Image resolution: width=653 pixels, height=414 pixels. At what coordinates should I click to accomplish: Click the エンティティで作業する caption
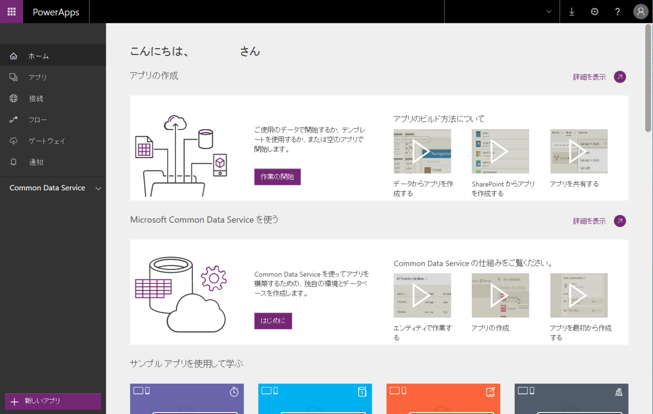pos(422,333)
